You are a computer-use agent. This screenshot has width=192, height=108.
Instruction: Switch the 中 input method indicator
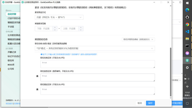[187, 87]
